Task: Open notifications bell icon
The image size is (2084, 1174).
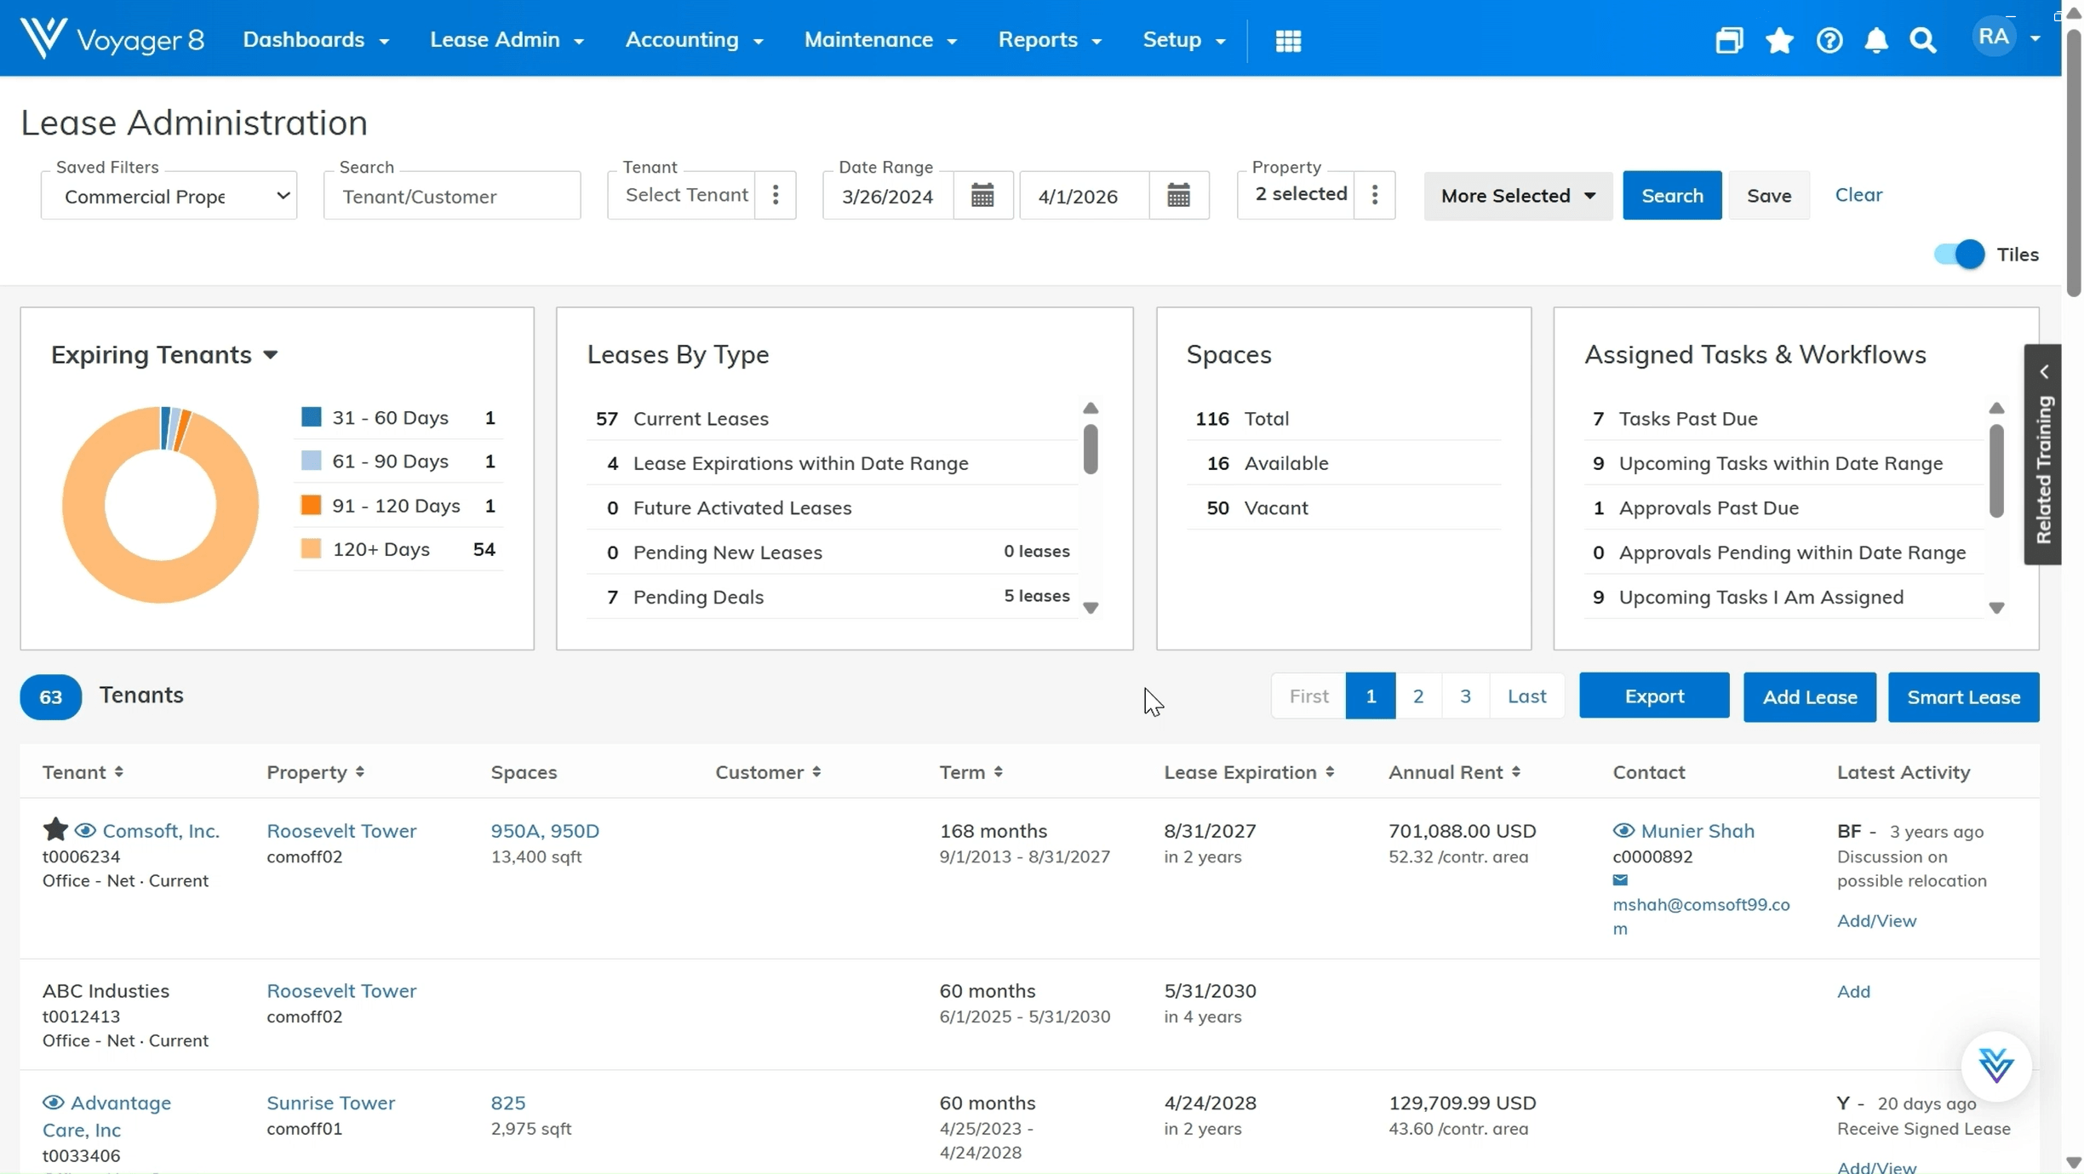Action: point(1876,40)
